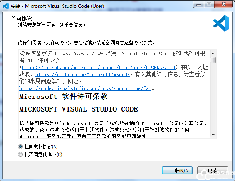Select 我不同意此协议 radio button
The height and width of the screenshot is (181, 235).
click(x=20, y=154)
